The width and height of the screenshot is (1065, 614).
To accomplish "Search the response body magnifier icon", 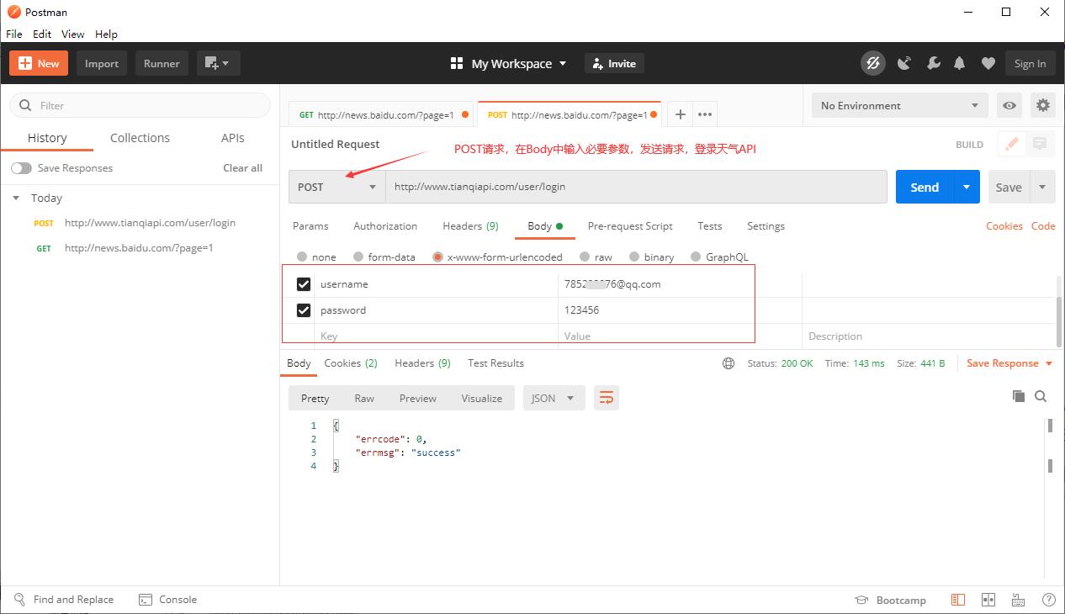I will [x=1041, y=396].
